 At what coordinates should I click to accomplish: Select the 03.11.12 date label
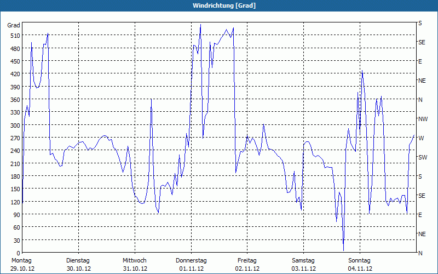click(x=304, y=269)
